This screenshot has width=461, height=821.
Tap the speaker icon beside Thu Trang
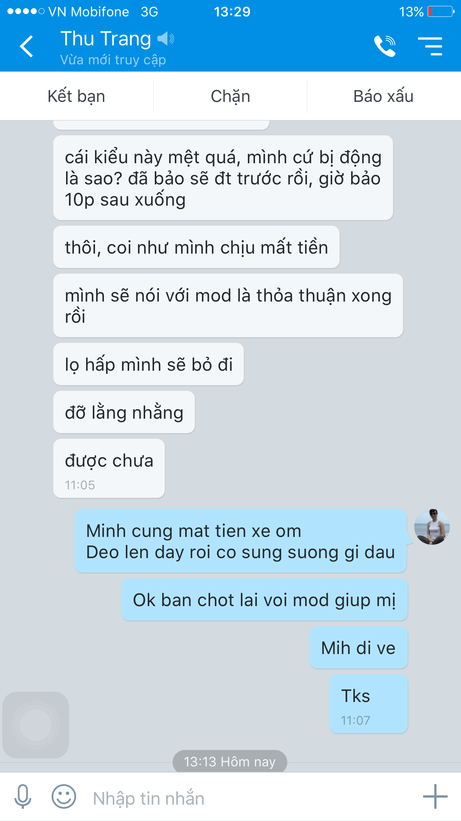[x=166, y=38]
